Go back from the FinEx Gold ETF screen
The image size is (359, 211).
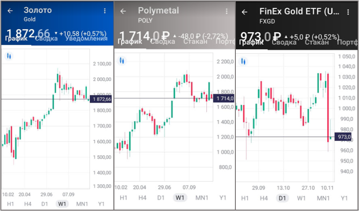pos(245,12)
